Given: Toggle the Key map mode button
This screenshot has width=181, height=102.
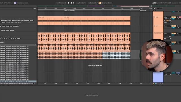Looking at the screenshot, I should point(157,3).
